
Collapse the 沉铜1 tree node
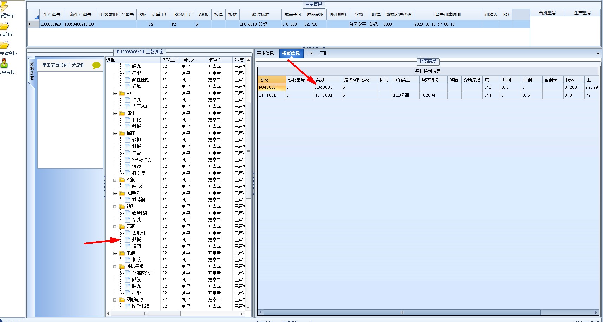pyautogui.click(x=115, y=180)
